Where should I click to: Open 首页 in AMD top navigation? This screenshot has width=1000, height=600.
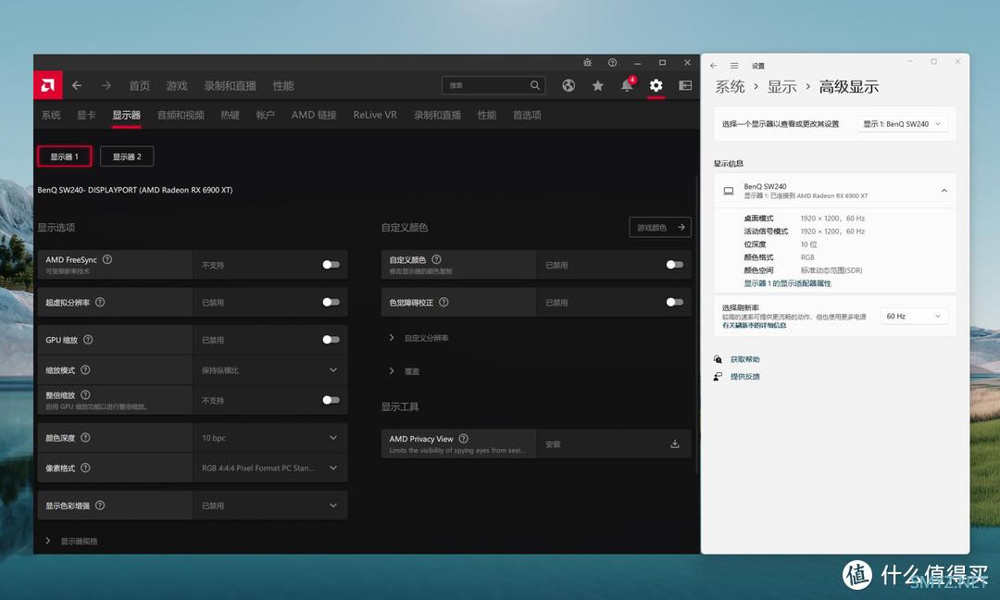tap(140, 85)
